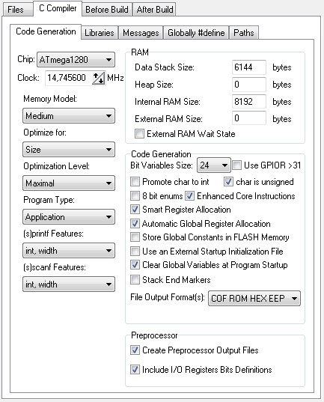
Task: Open the File Output Format(s) dropdown
Action: pyautogui.click(x=254, y=299)
